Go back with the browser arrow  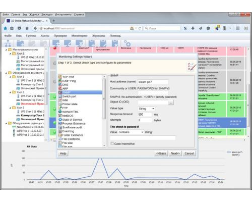(x=35, y=28)
